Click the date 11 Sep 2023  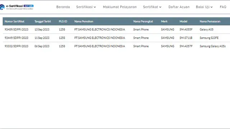click(42, 38)
